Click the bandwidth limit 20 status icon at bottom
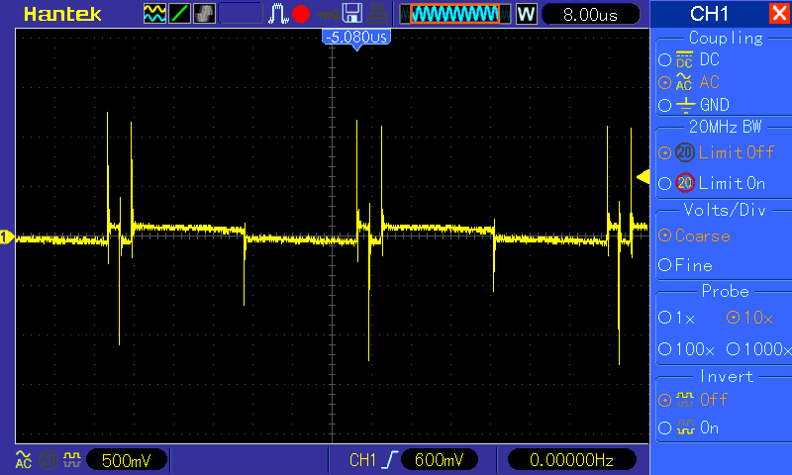The height and width of the screenshot is (475, 792). pos(49,460)
